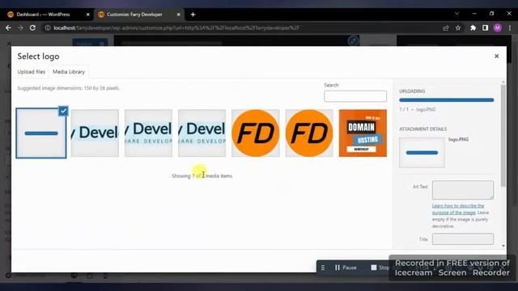Viewport: 518px width, 291px height.
Task: Select the third Devel logo thumbnail
Action: click(x=202, y=133)
